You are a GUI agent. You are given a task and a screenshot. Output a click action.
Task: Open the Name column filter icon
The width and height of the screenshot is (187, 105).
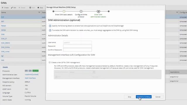click(39, 12)
